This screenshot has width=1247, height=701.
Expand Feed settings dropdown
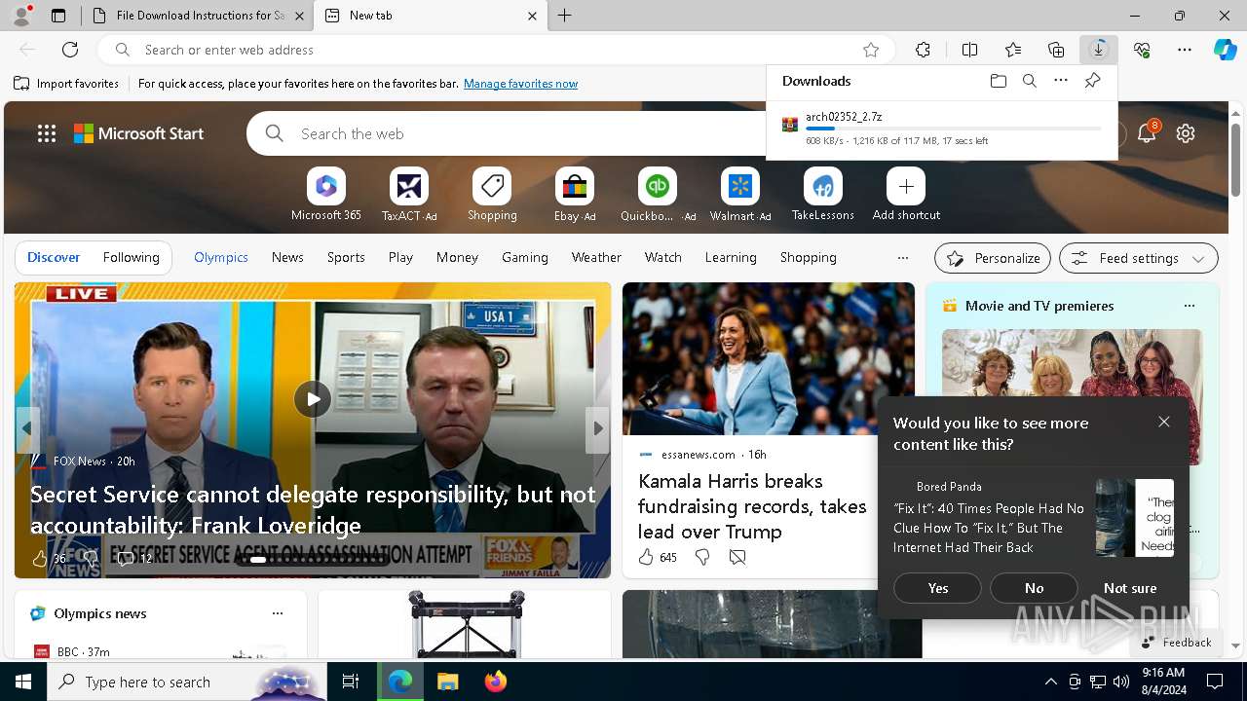coord(1139,258)
